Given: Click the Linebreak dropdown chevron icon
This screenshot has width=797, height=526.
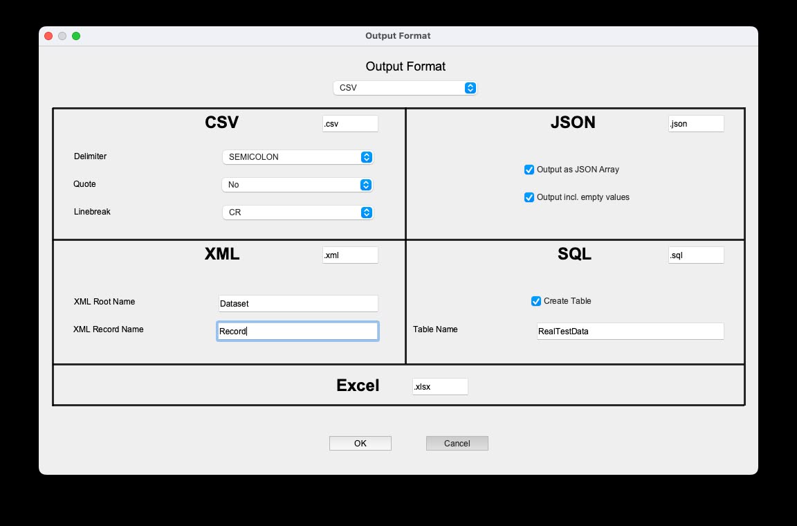Looking at the screenshot, I should tap(367, 212).
